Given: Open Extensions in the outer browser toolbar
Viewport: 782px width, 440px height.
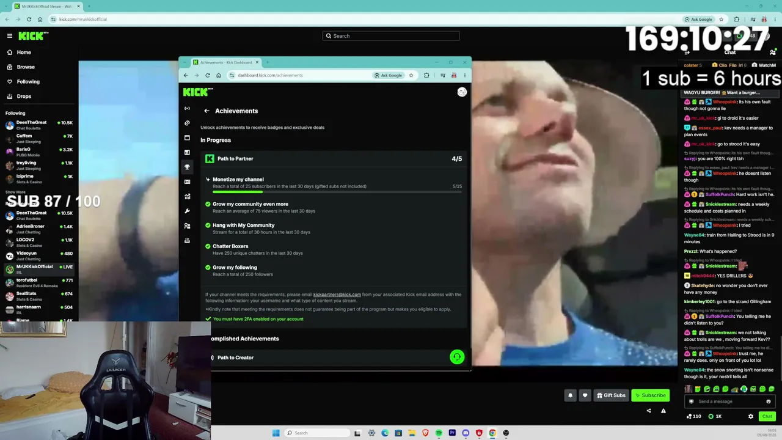Looking at the screenshot, I should tap(737, 19).
